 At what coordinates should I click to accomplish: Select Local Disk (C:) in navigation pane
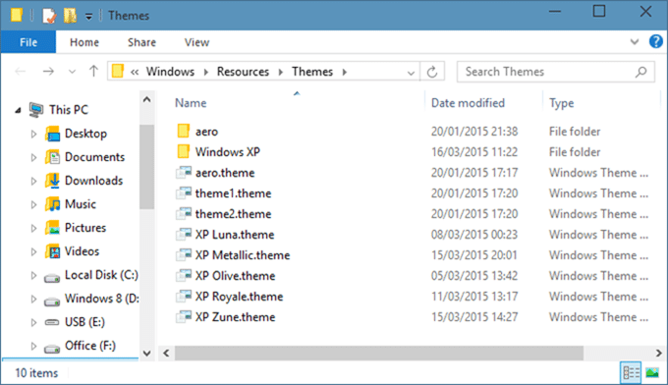(x=101, y=275)
